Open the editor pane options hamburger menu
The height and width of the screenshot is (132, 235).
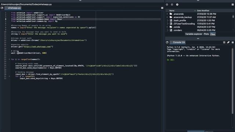pyautogui.click(x=162, y=8)
